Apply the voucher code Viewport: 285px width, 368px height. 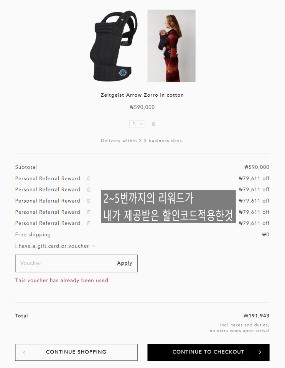tap(125, 263)
